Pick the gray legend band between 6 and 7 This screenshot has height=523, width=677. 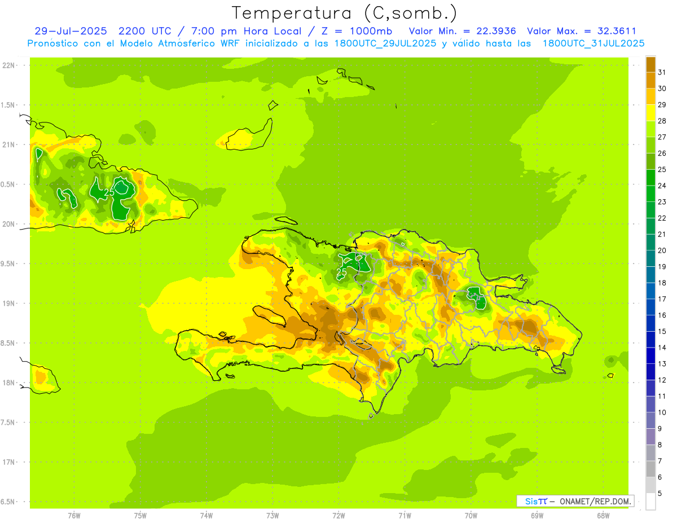(x=650, y=469)
